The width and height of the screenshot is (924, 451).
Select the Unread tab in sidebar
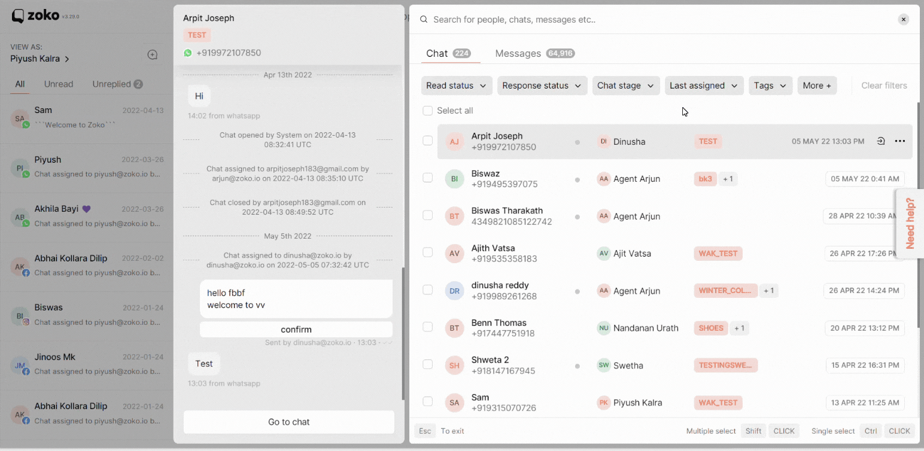click(59, 84)
